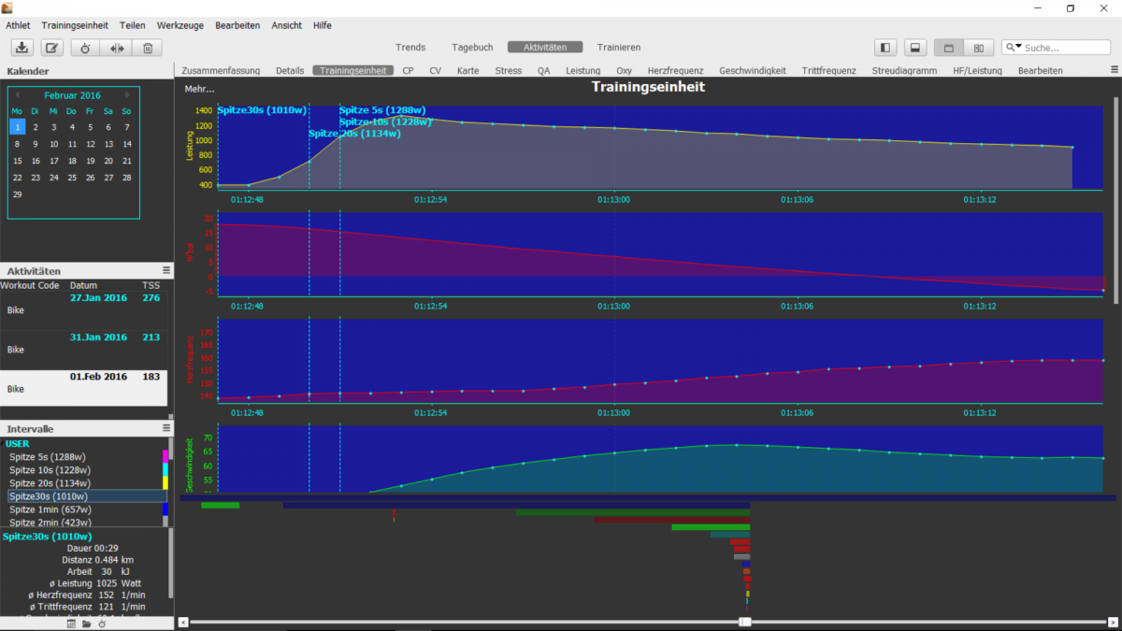
Task: Toggle the left sidebar visibility
Action: [885, 48]
